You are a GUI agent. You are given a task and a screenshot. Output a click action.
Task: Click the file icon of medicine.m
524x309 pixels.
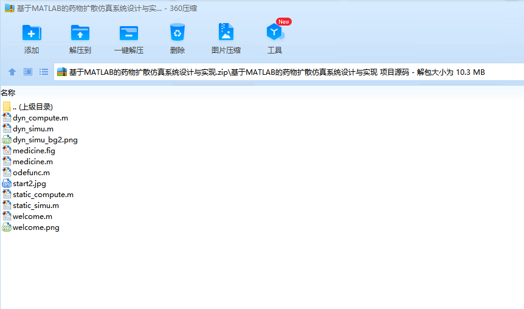pos(7,162)
